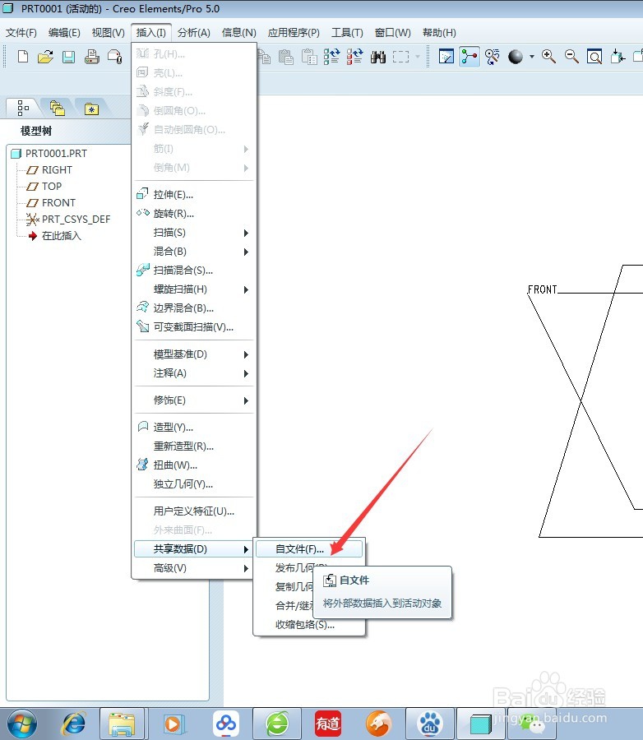The width and height of the screenshot is (643, 740).
Task: Click the FRONT label in graphics area
Action: click(x=542, y=289)
